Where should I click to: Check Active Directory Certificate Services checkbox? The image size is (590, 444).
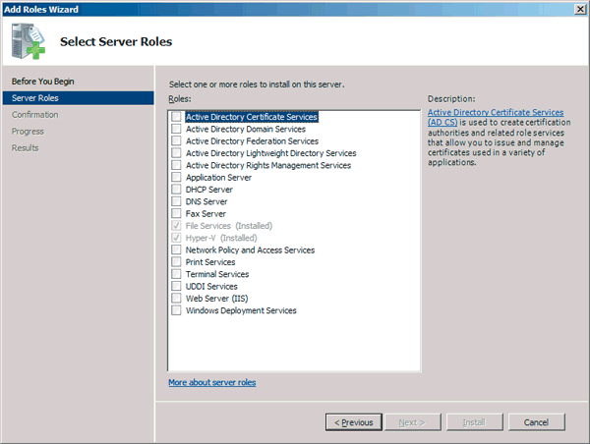[x=176, y=117]
